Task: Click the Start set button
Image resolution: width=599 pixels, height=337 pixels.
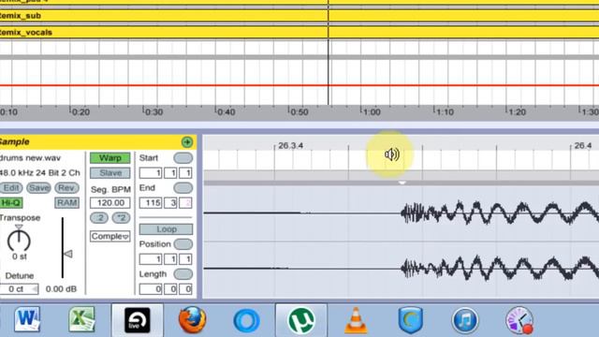Action: pos(183,158)
